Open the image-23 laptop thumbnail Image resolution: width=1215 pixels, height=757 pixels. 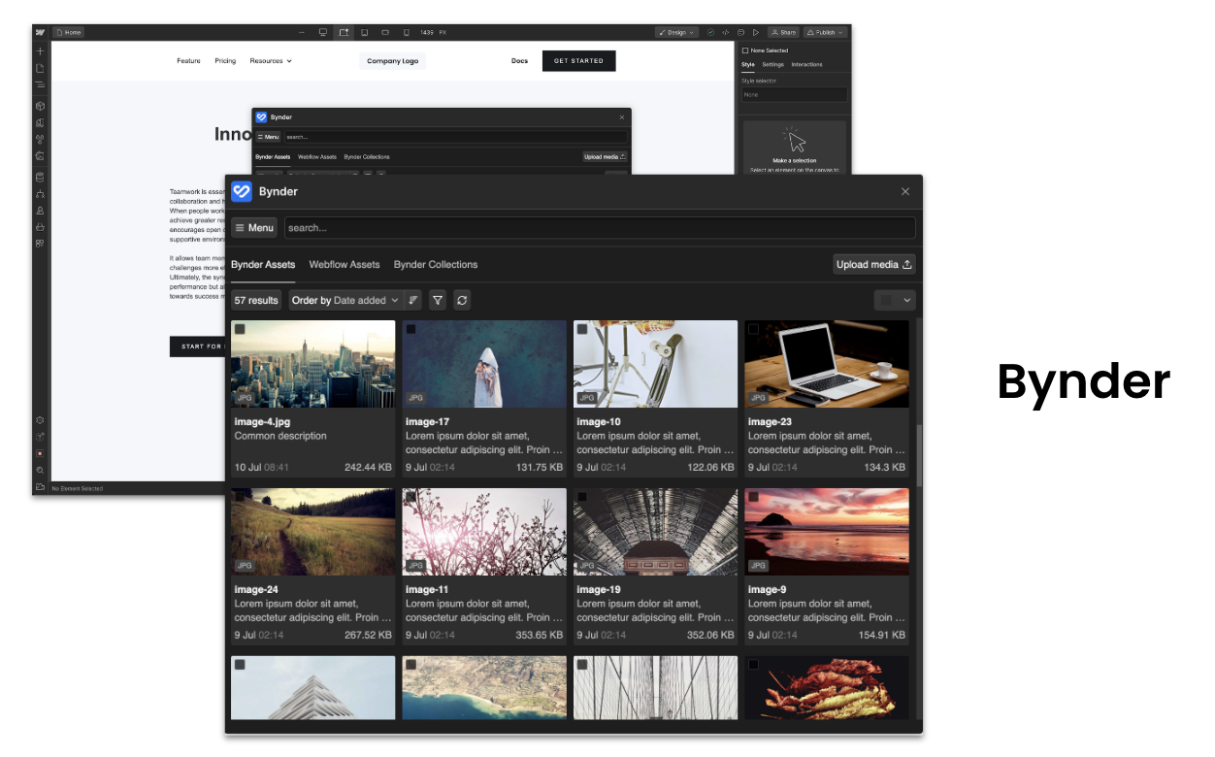point(827,364)
